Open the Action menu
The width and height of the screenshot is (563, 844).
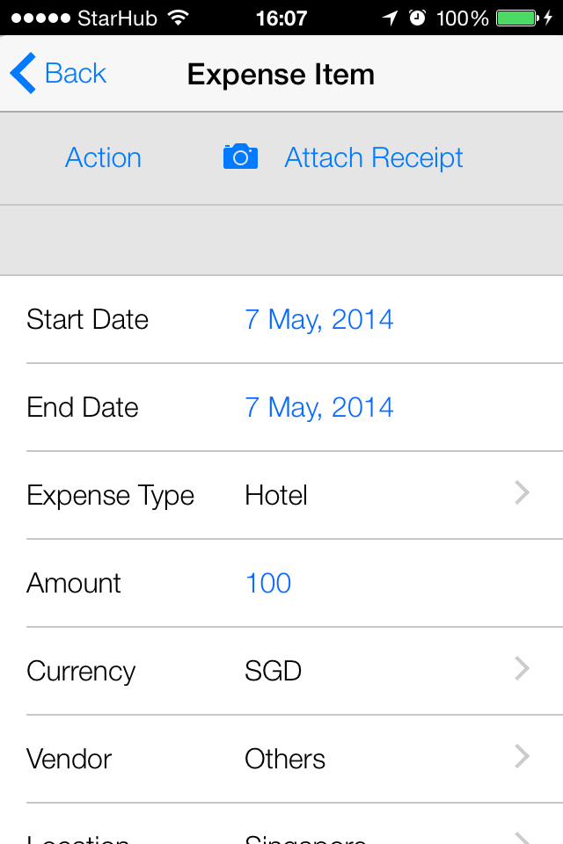pyautogui.click(x=104, y=157)
